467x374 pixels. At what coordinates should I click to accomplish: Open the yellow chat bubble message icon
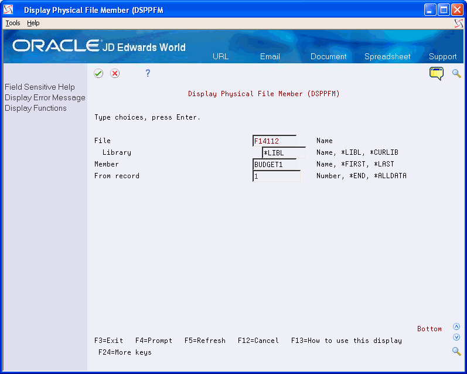coord(437,74)
